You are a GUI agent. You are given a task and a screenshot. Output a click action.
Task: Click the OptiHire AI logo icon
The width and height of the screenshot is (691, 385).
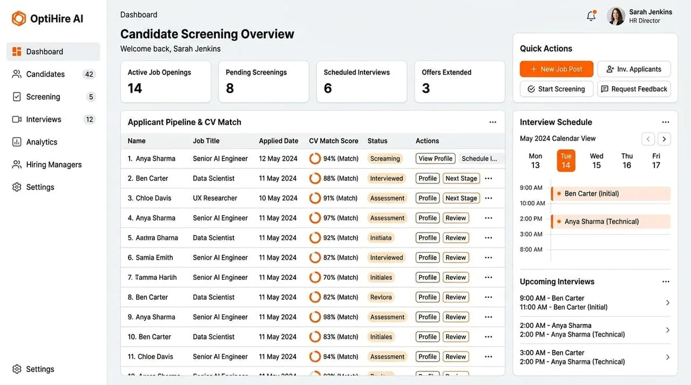(x=19, y=18)
